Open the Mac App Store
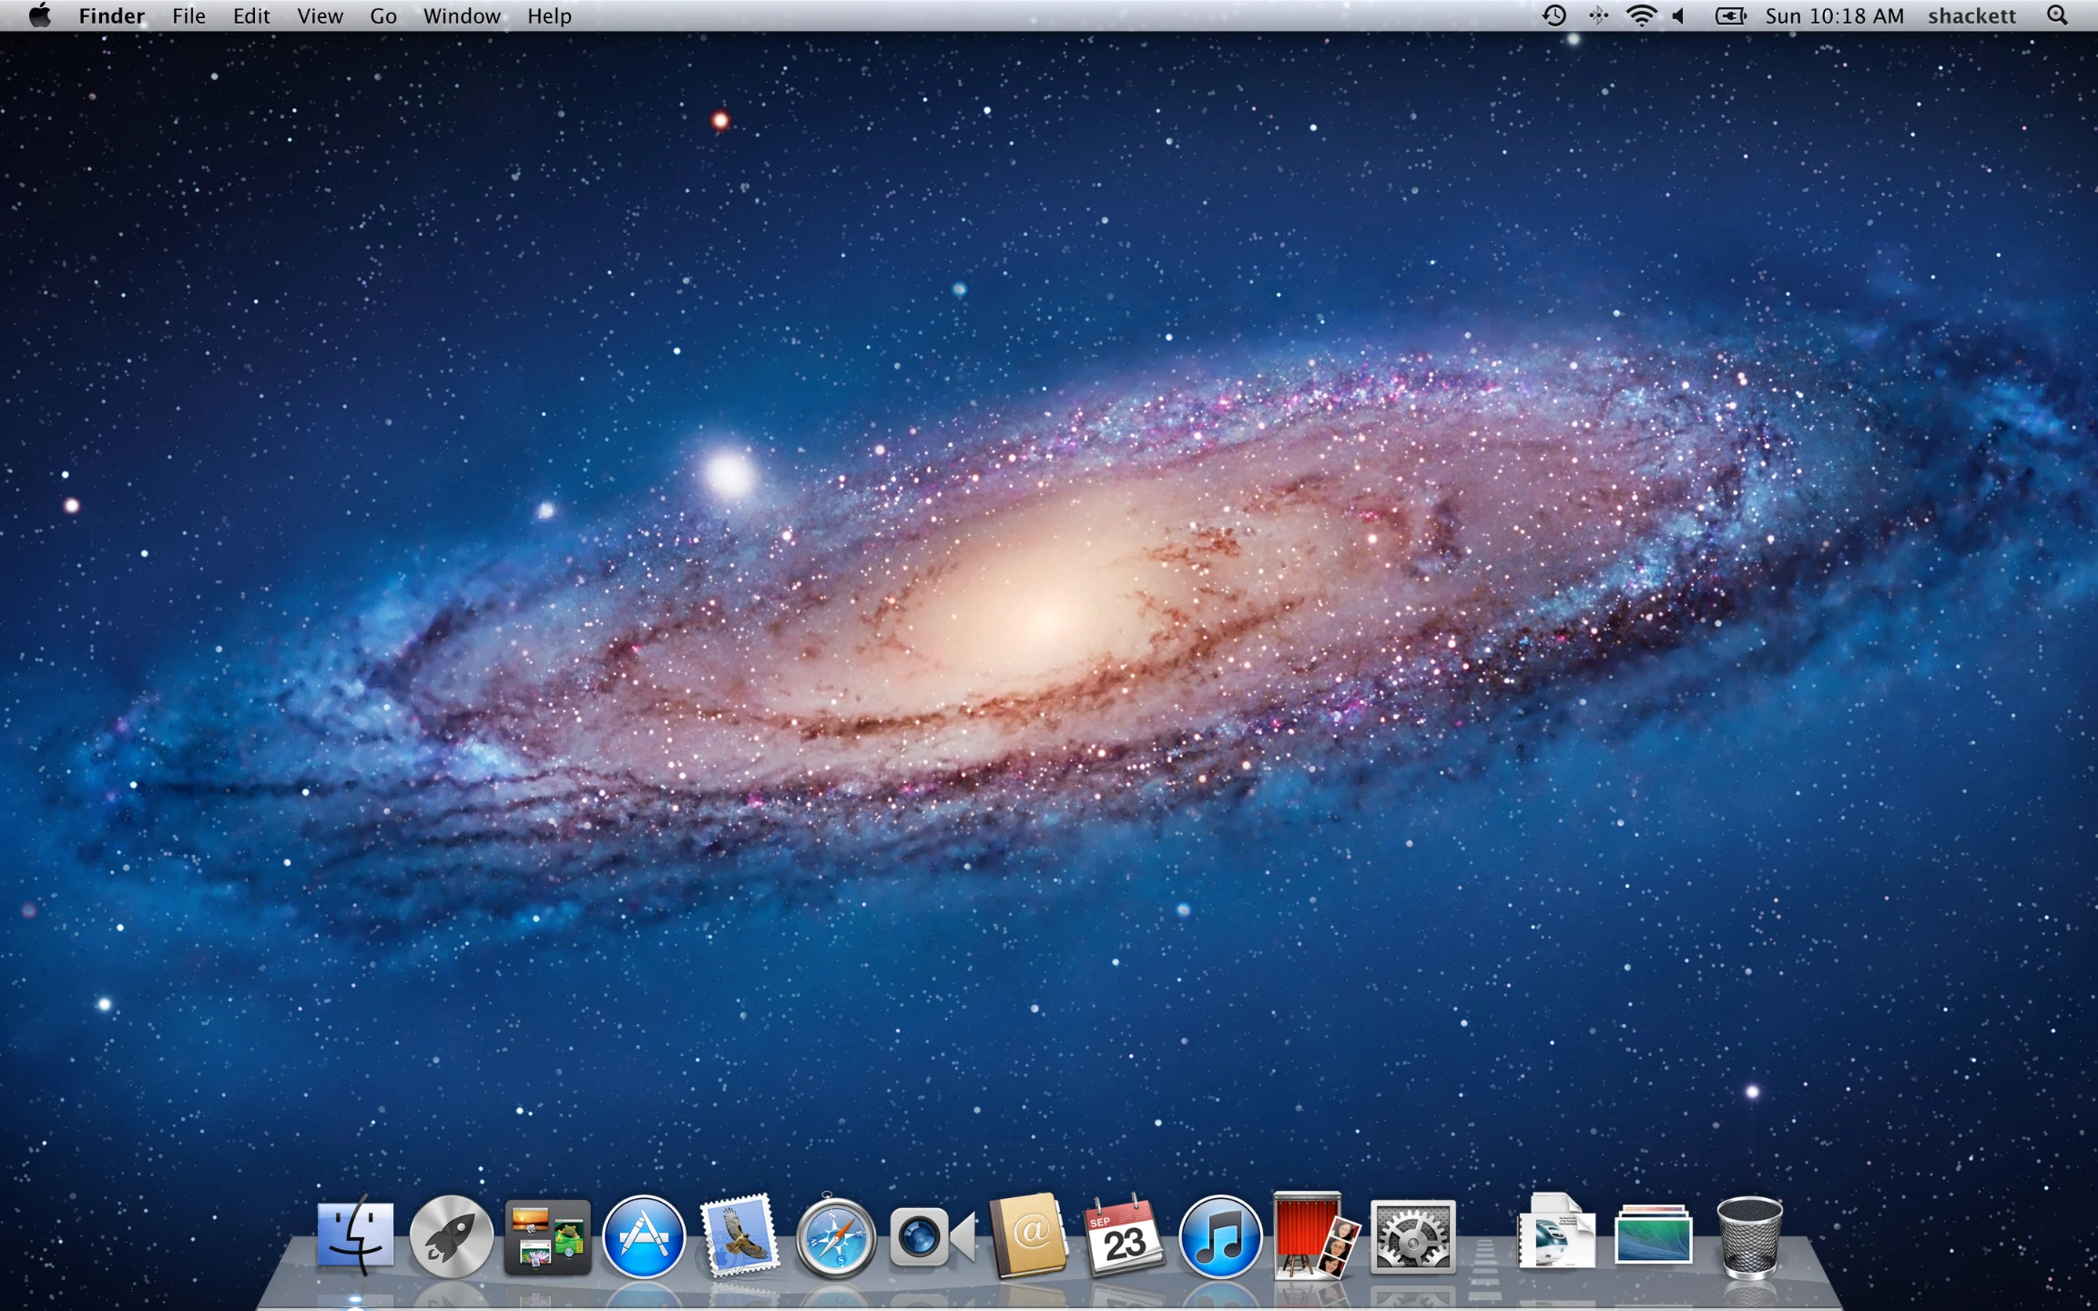 (644, 1236)
